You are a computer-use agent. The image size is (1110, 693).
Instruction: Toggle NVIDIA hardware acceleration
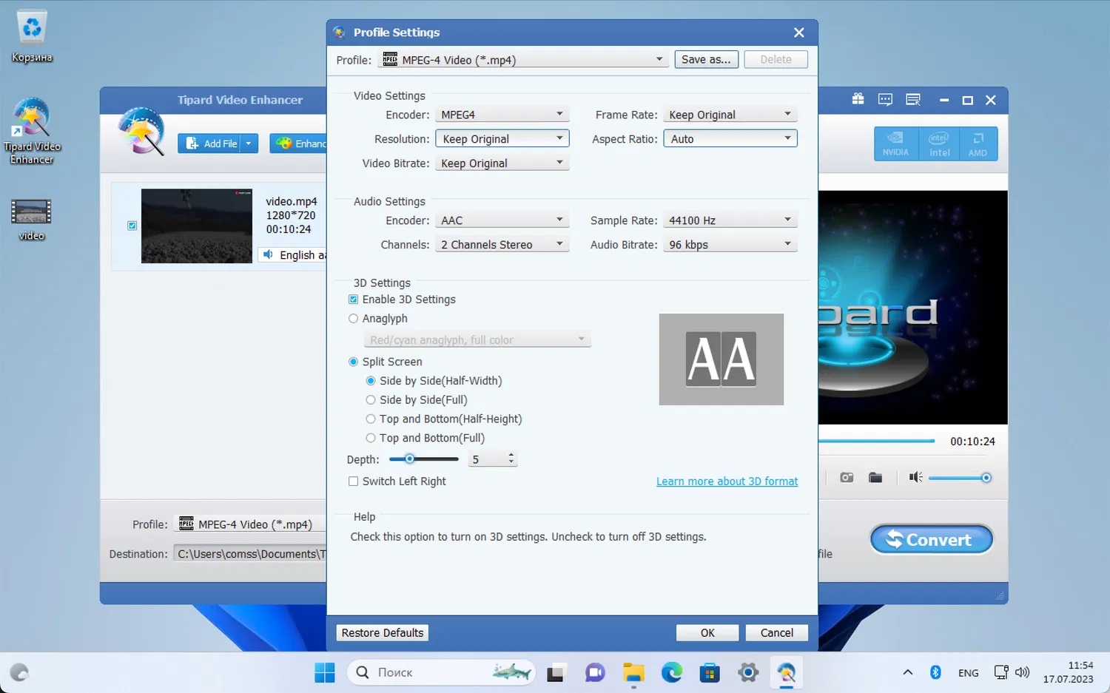click(x=895, y=143)
